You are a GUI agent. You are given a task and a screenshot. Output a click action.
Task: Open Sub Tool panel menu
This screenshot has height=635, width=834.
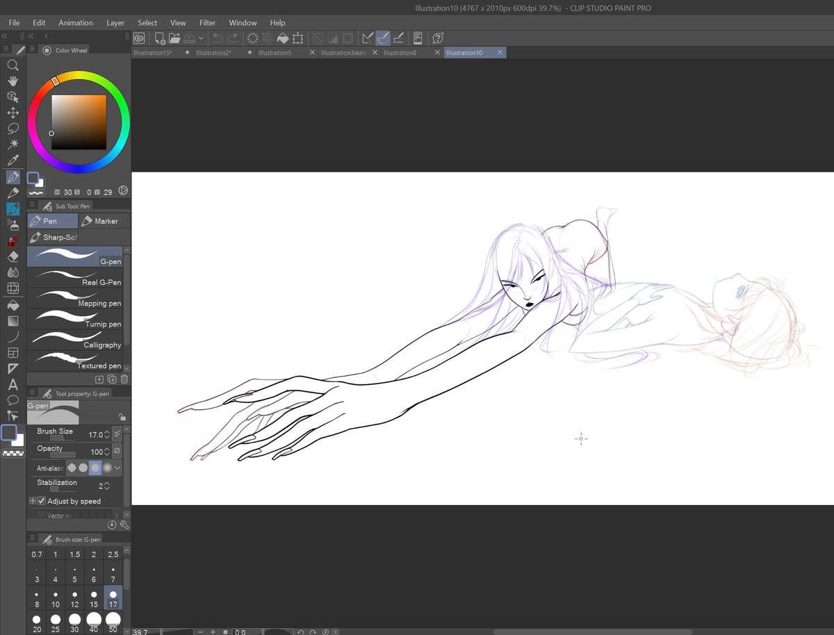pyautogui.click(x=31, y=206)
